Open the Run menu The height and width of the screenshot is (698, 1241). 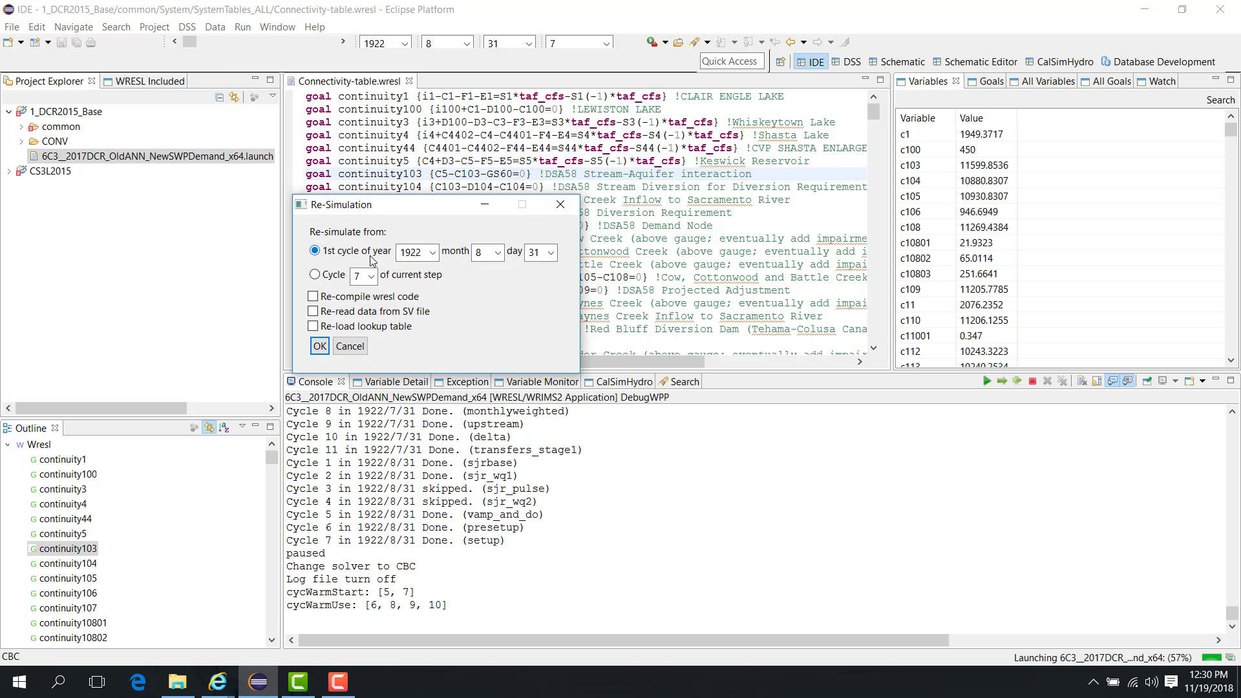pyautogui.click(x=242, y=27)
